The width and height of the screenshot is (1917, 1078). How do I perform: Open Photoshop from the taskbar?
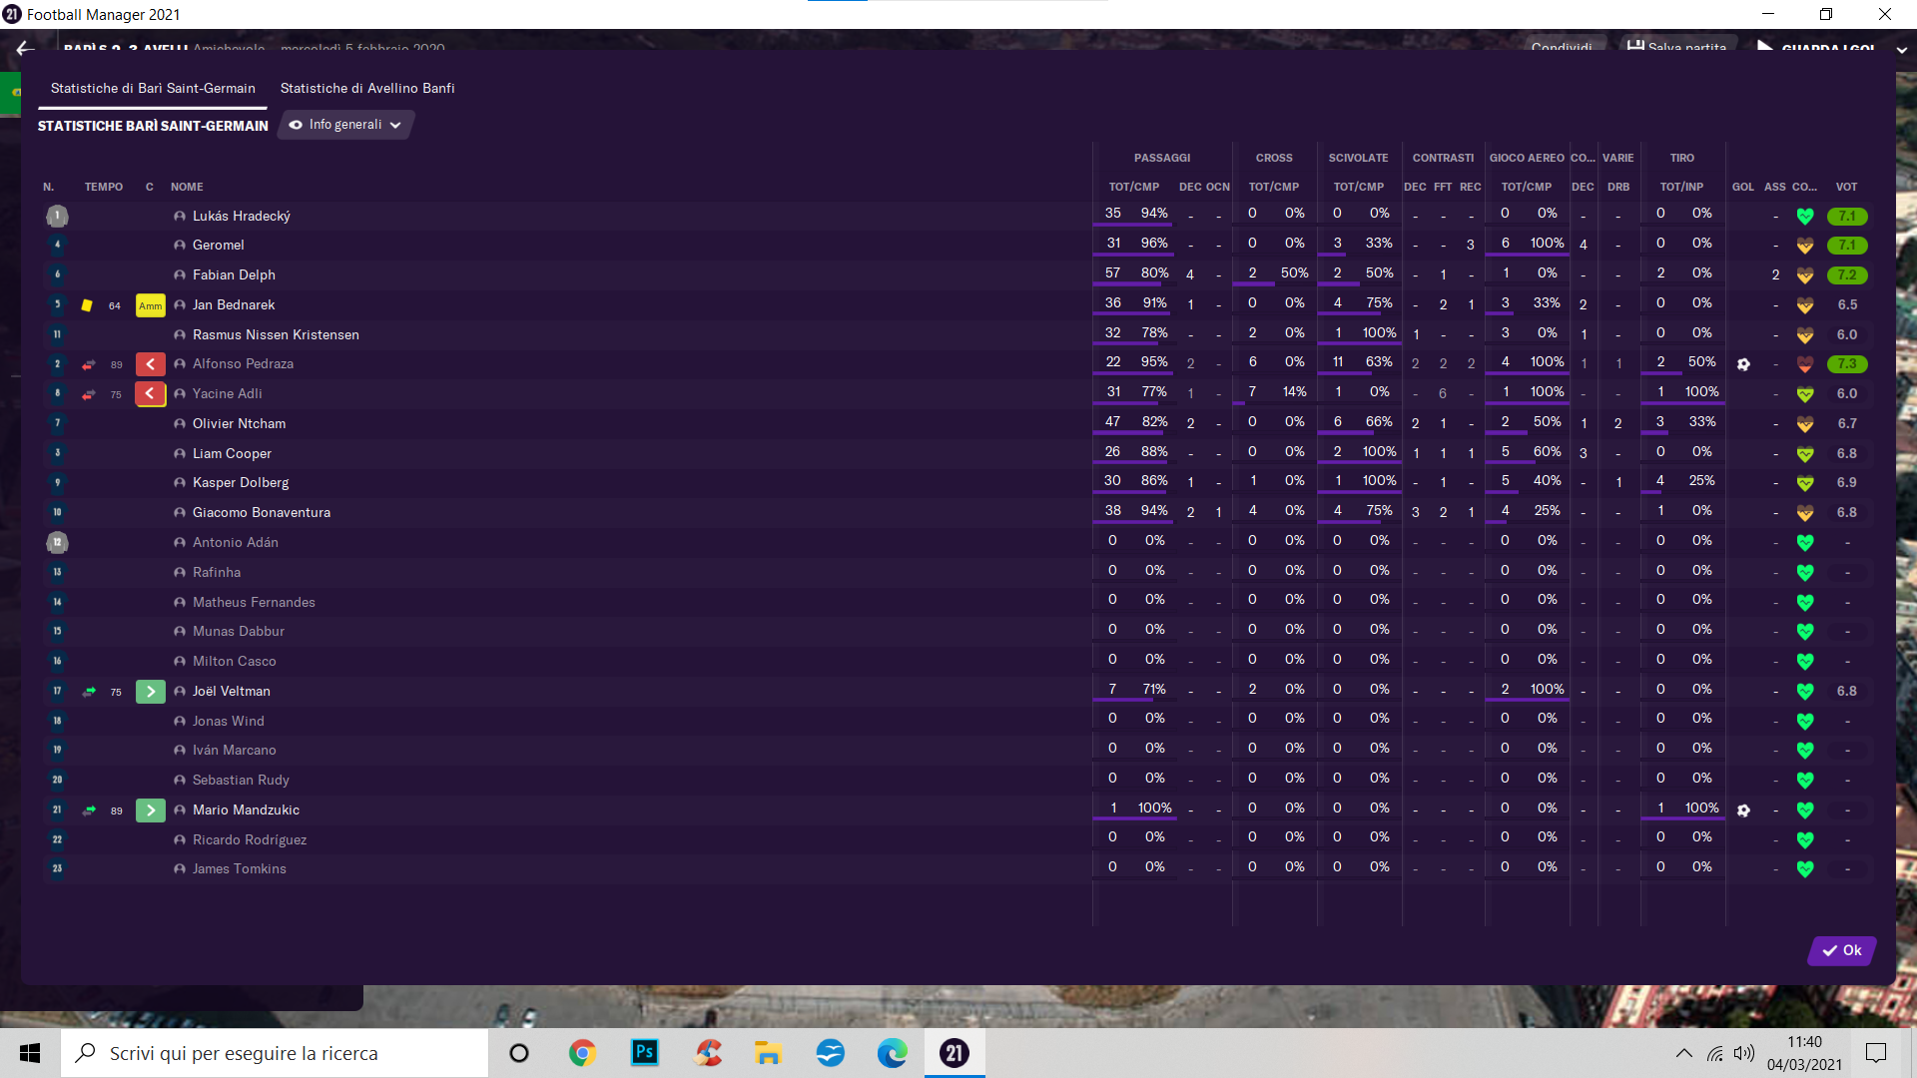coord(645,1053)
